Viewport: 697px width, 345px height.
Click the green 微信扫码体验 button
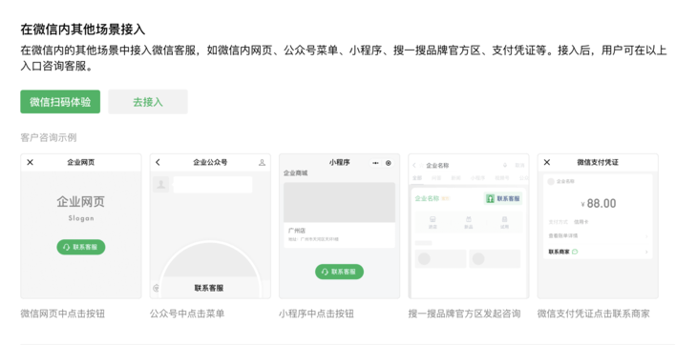coord(60,102)
